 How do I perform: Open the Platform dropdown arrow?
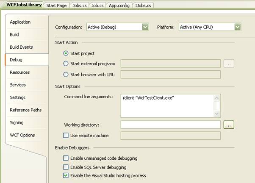238,27
